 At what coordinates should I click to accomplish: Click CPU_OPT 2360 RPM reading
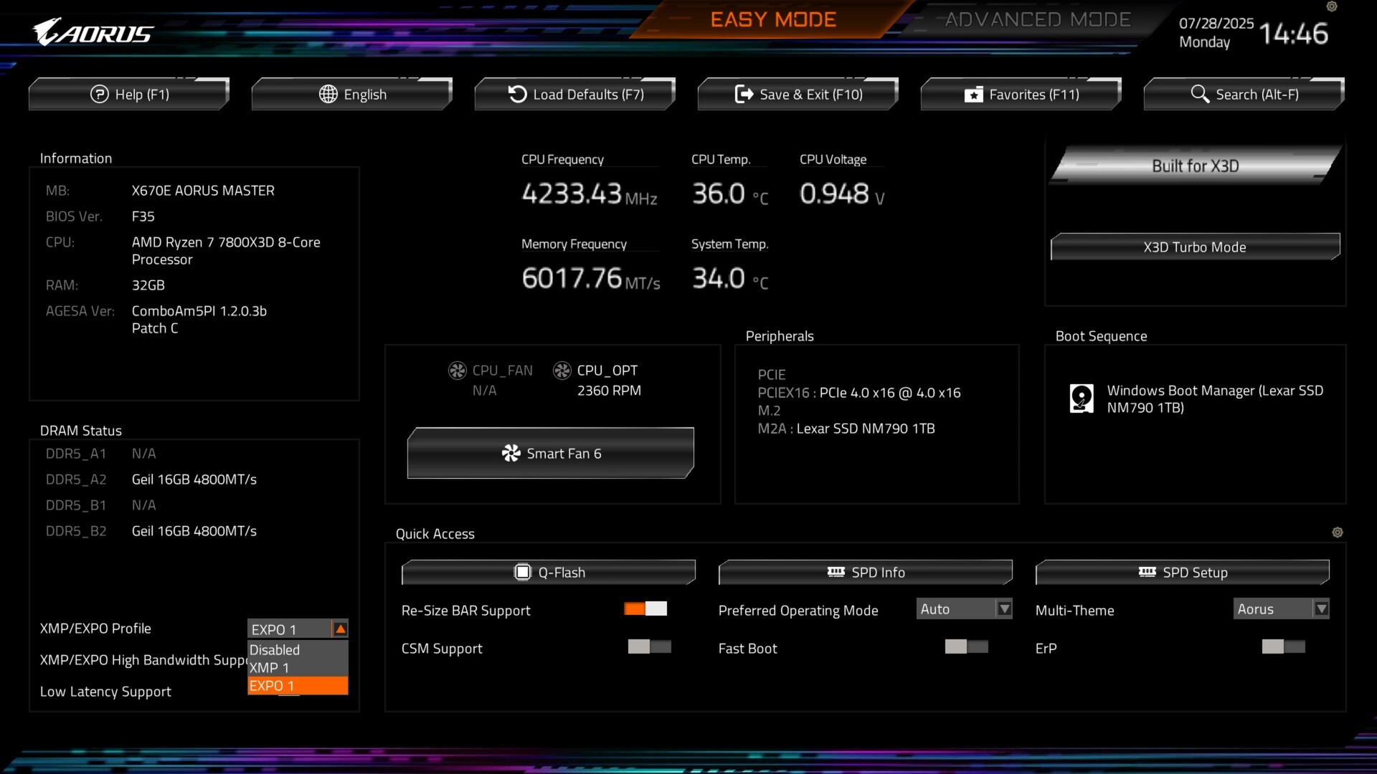click(609, 391)
